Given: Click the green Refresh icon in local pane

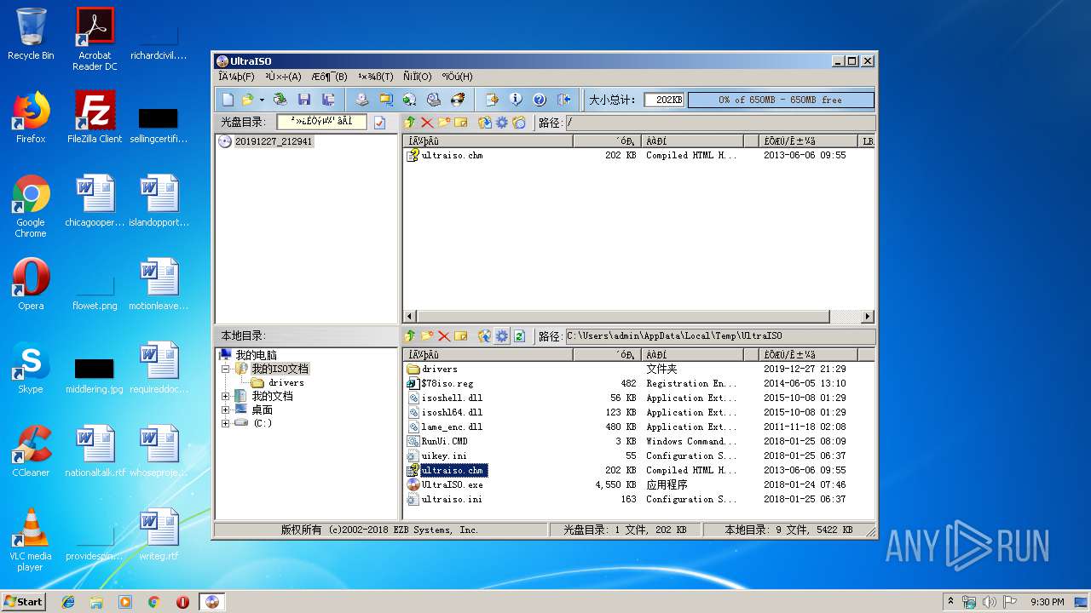Looking at the screenshot, I should click(519, 336).
